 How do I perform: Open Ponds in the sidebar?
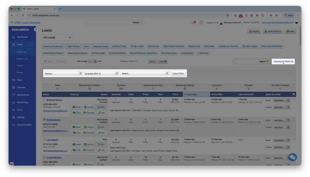click(x=19, y=72)
